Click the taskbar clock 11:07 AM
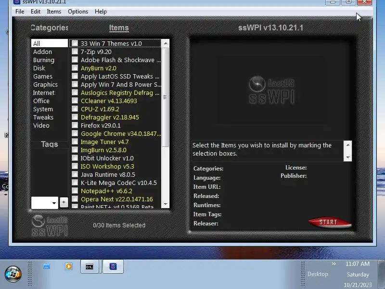Screen dimensions: 385x289 pos(358,264)
